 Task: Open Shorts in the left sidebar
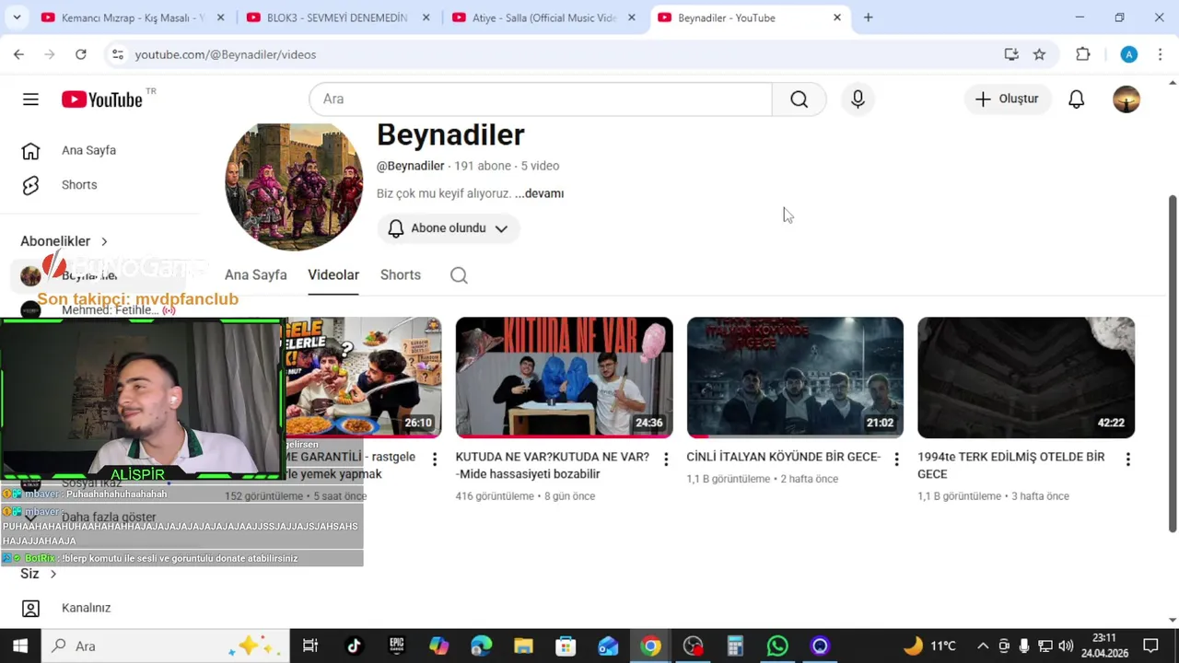click(79, 185)
